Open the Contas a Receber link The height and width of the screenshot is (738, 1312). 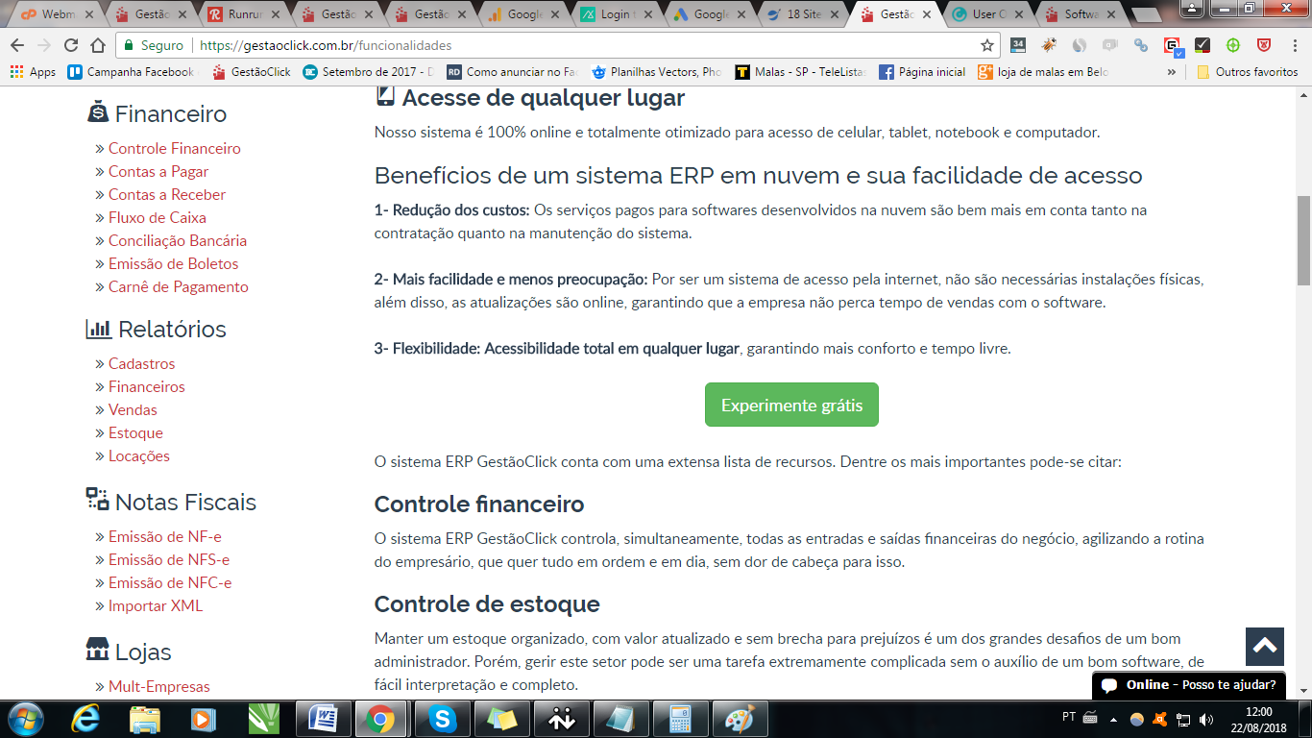pyautogui.click(x=167, y=194)
